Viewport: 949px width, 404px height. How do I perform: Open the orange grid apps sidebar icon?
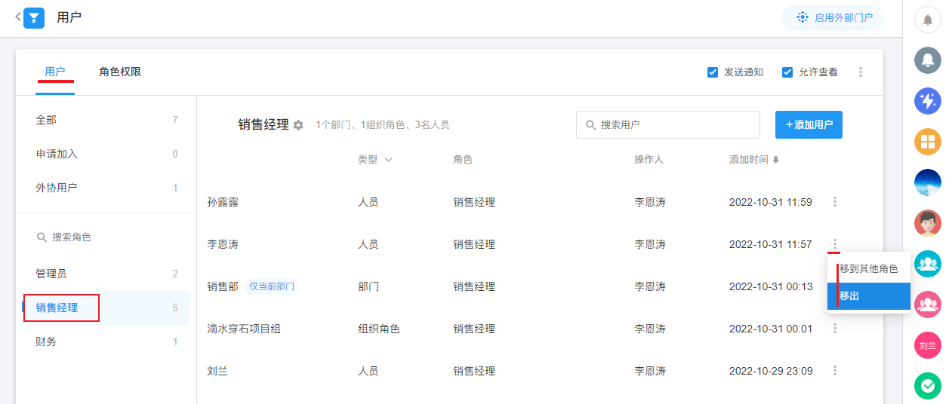[928, 142]
